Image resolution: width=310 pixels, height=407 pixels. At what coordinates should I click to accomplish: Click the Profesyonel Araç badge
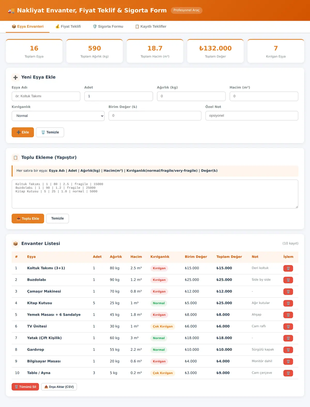187,10
